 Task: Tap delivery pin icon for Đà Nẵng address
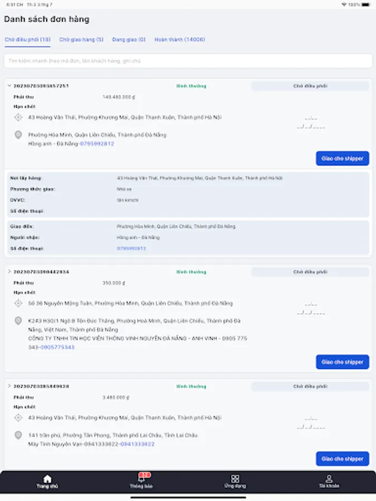point(18,135)
